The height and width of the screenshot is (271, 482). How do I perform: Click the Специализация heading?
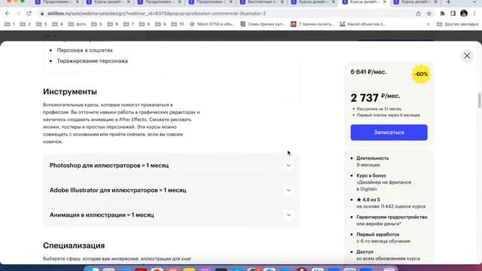74,245
